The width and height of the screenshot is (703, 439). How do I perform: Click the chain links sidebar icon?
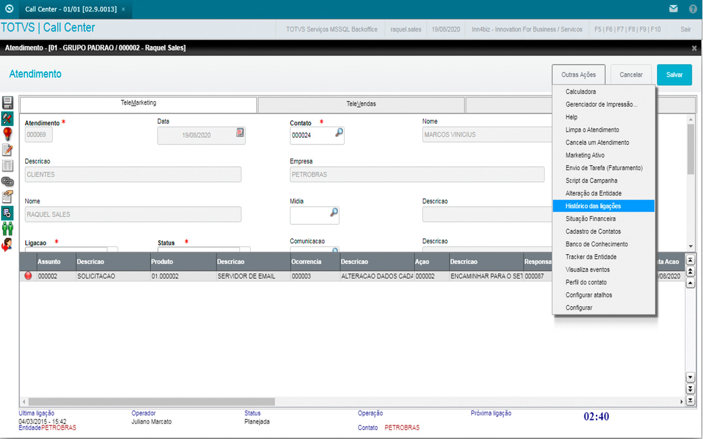tap(8, 181)
